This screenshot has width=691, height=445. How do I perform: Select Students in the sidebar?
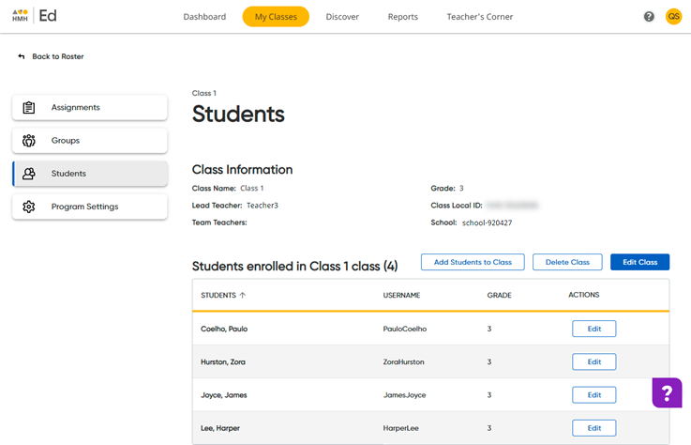tap(90, 174)
